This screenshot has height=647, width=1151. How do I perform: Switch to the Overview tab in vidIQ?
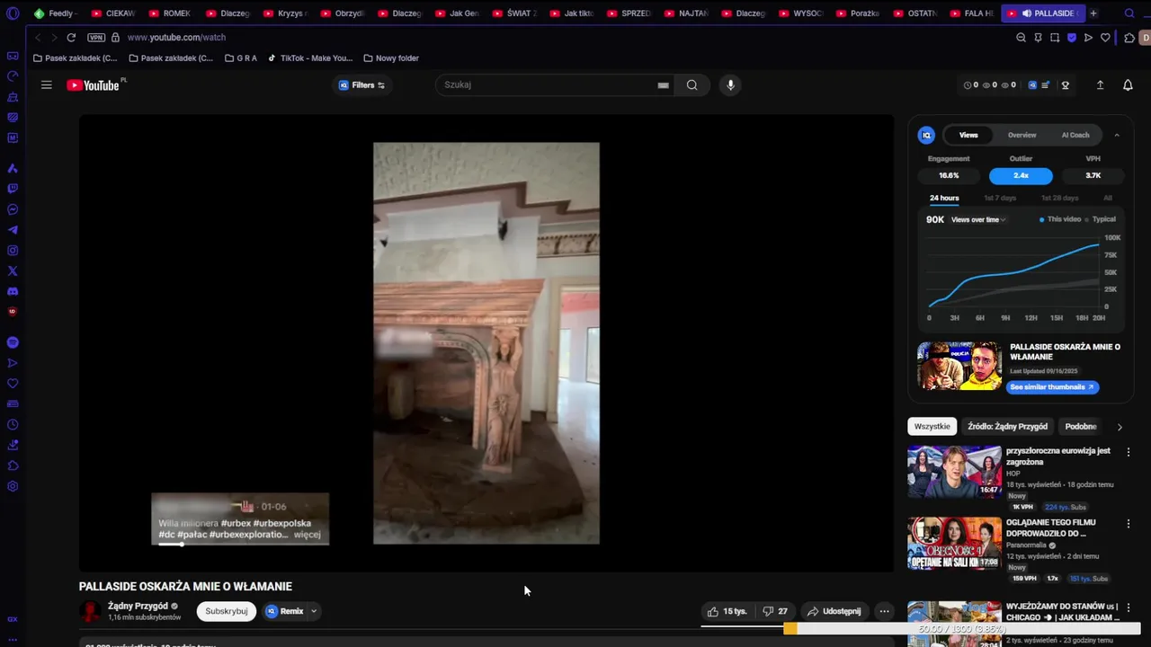coord(1022,135)
